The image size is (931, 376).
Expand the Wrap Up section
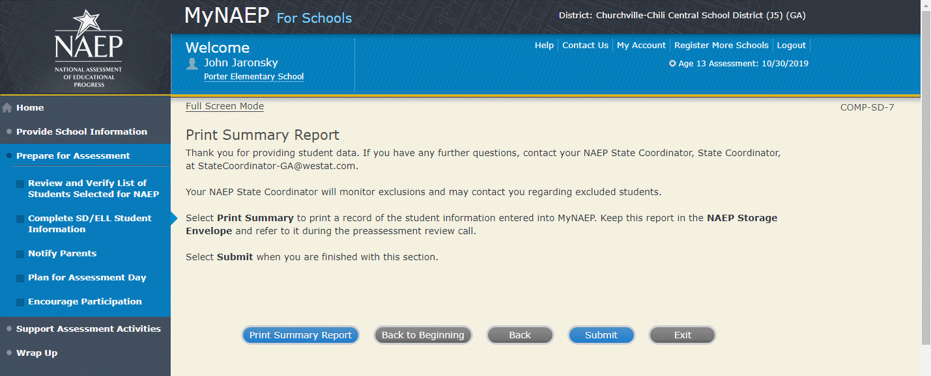coord(36,353)
